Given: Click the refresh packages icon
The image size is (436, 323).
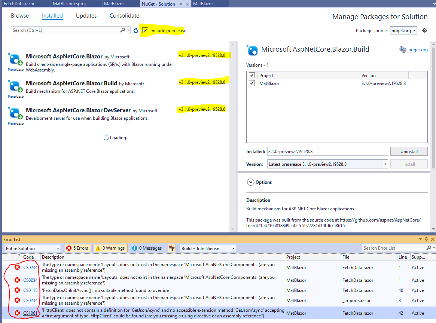Looking at the screenshot, I should (136, 31).
